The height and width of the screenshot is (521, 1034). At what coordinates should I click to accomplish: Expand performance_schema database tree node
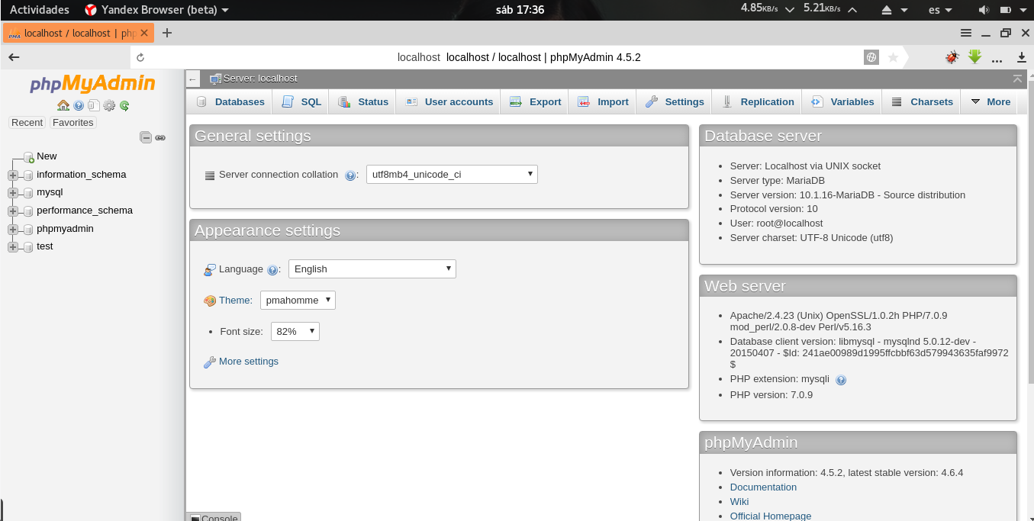click(x=13, y=211)
